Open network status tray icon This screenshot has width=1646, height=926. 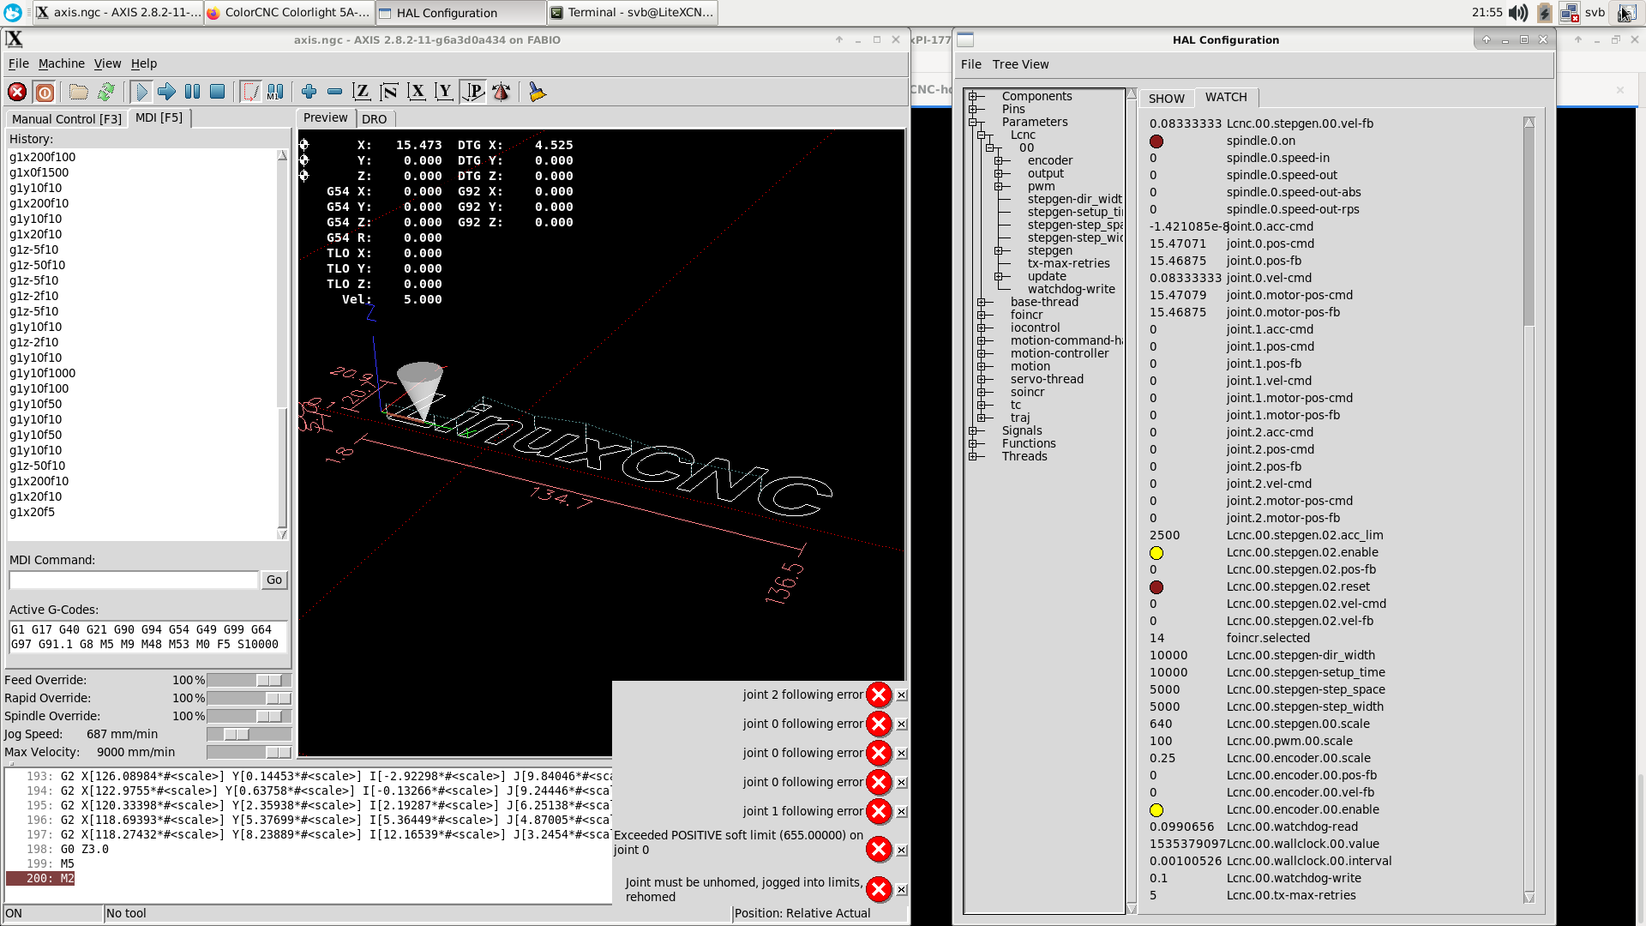(1569, 13)
